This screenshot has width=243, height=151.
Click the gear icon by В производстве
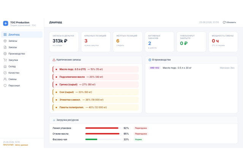coord(150,60)
